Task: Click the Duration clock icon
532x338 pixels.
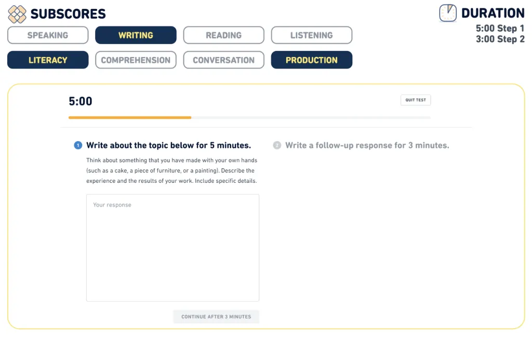Action: (448, 13)
